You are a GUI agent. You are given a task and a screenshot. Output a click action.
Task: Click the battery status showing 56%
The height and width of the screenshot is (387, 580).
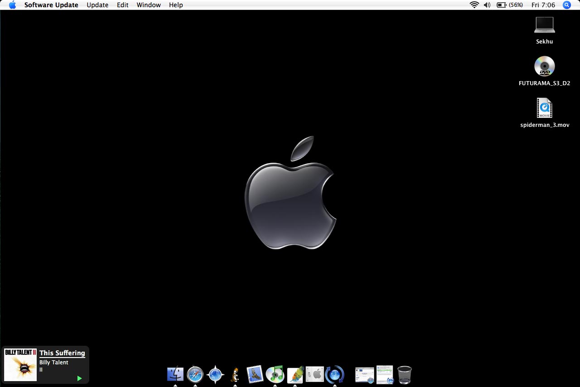coord(510,5)
